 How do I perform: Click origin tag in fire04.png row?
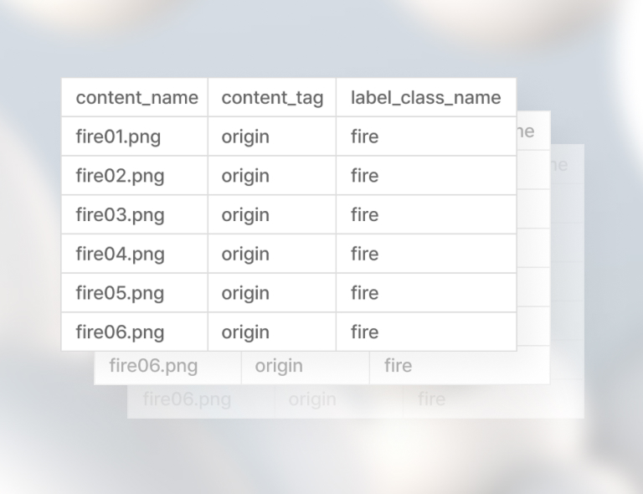(245, 255)
